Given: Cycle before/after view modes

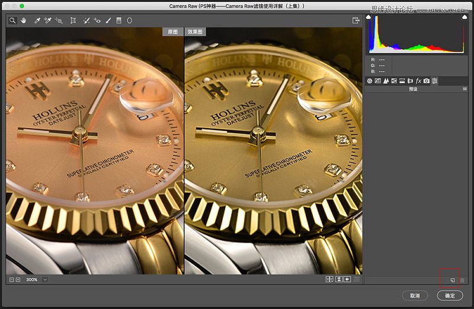Looking at the screenshot, I should [x=329, y=279].
